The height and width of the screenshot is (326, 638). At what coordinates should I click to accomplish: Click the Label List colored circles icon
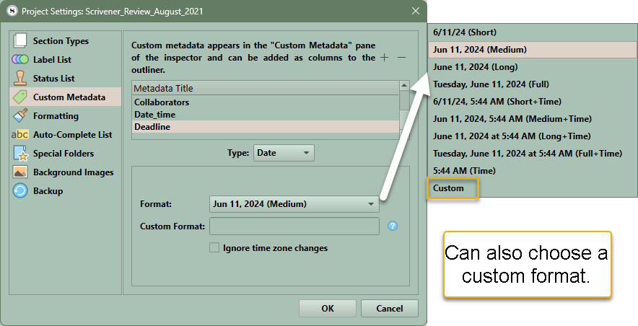click(x=20, y=59)
